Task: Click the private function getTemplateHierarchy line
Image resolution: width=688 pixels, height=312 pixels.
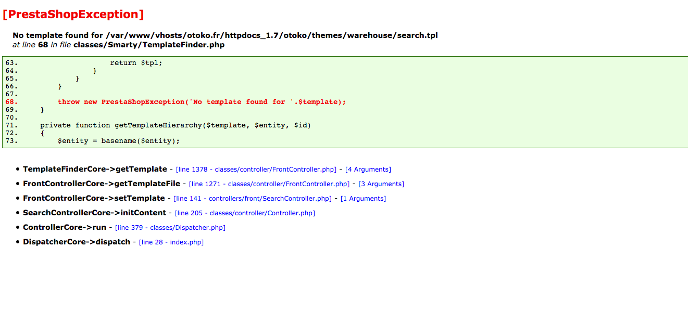Action: click(176, 125)
